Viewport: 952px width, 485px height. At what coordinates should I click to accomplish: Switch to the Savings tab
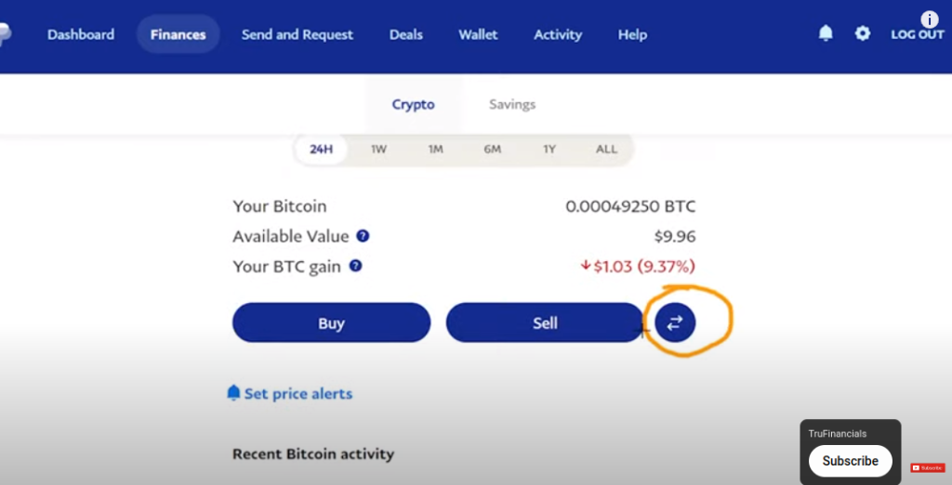[x=512, y=104]
